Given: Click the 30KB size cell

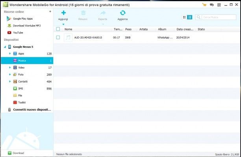Looking at the screenshot, I should point(128,38).
